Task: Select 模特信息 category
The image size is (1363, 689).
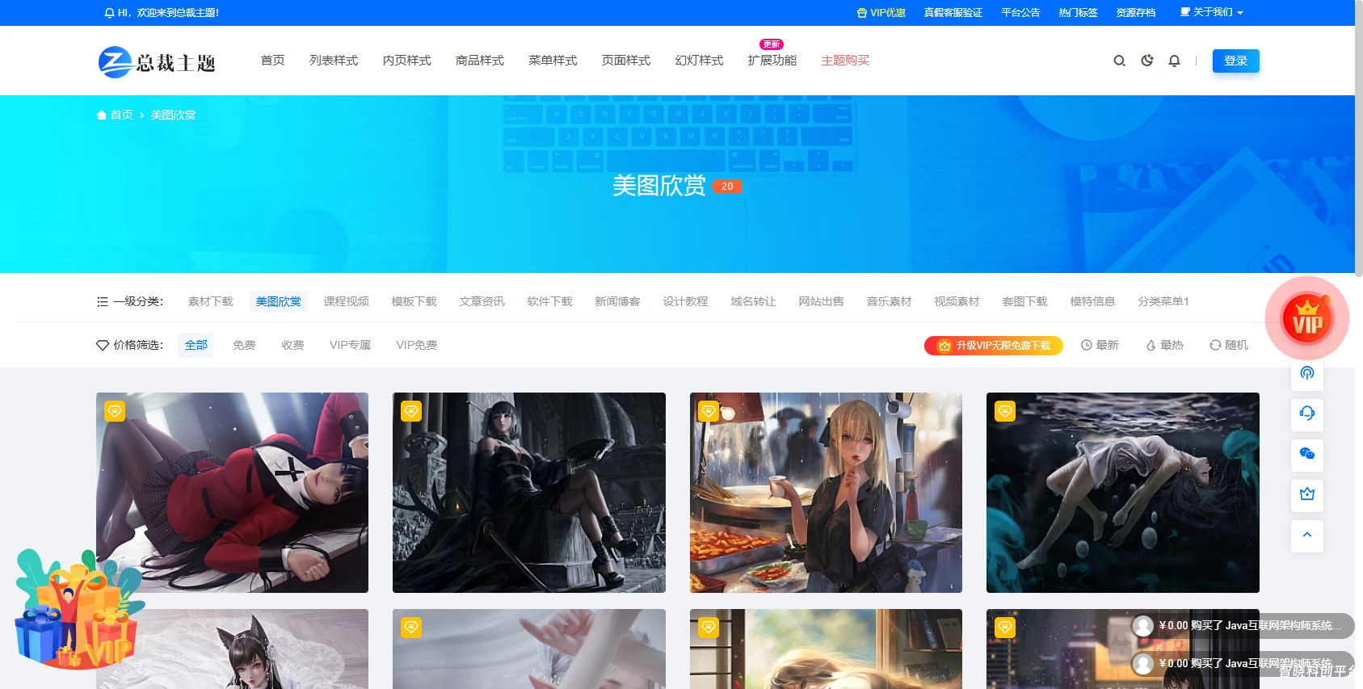Action: click(x=1092, y=301)
